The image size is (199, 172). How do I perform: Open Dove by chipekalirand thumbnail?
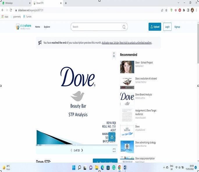point(127,131)
